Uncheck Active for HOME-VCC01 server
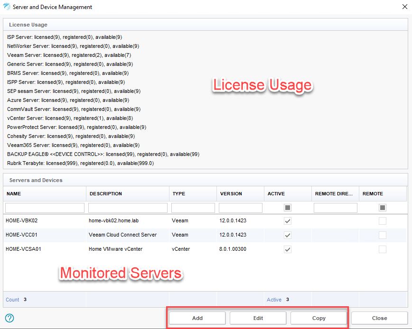 (288, 235)
